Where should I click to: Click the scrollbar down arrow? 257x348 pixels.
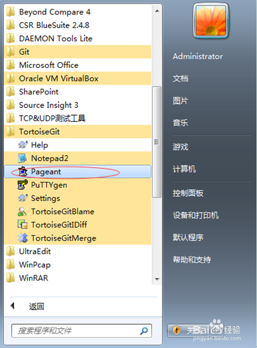(x=157, y=279)
